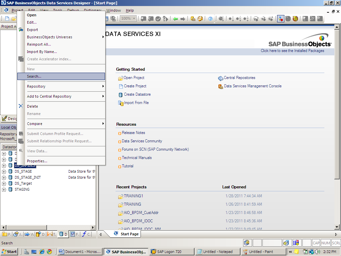Switch to Untitled - Notepad taskbar item

[218, 252]
